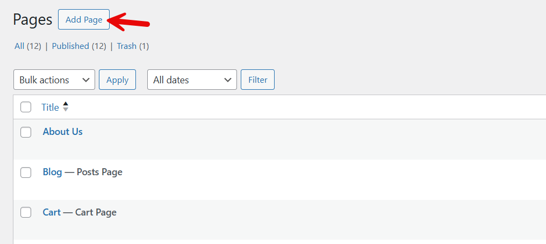Tick the Cart page checkbox
The width and height of the screenshot is (546, 244).
click(x=26, y=212)
